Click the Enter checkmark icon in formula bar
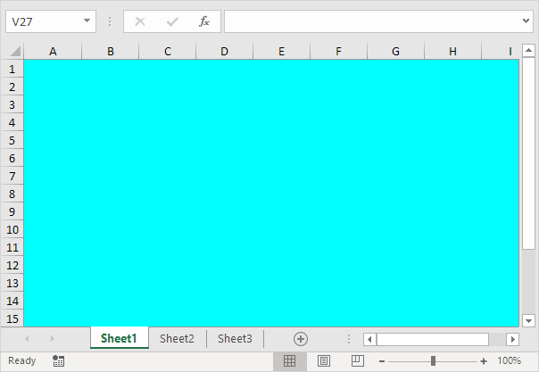Screen dimensions: 539x372 (172, 21)
